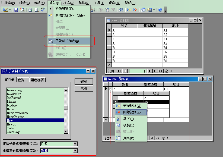This screenshot has height=157, width=223.
Task: Click New Record nav button in NewIn window
Action: [x=157, y=138]
